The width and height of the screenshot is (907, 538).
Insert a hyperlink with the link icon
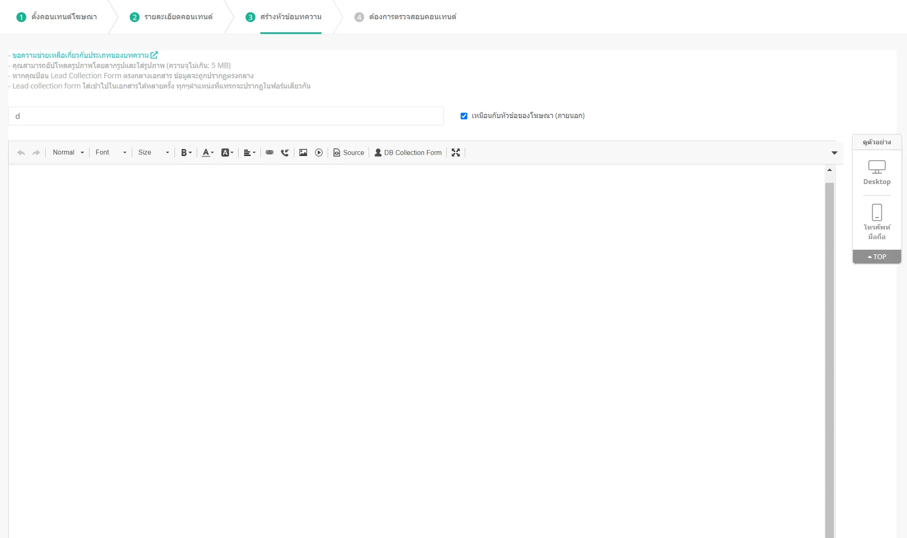click(x=269, y=153)
